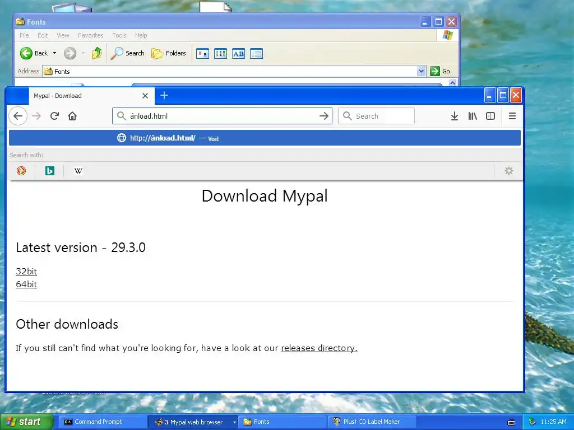
Task: Reload the current Mypal page
Action: pos(54,116)
